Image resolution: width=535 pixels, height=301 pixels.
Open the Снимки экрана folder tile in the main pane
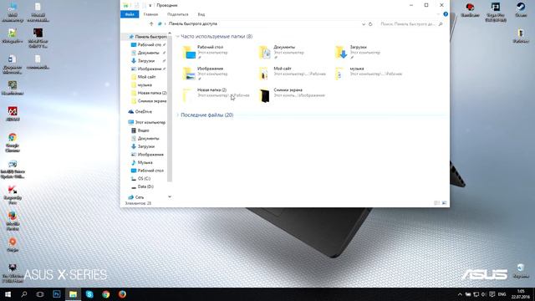tap(292, 94)
